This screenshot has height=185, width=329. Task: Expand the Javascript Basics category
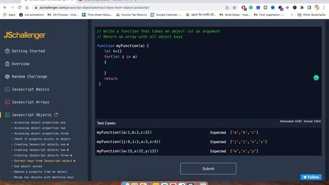coord(30,89)
